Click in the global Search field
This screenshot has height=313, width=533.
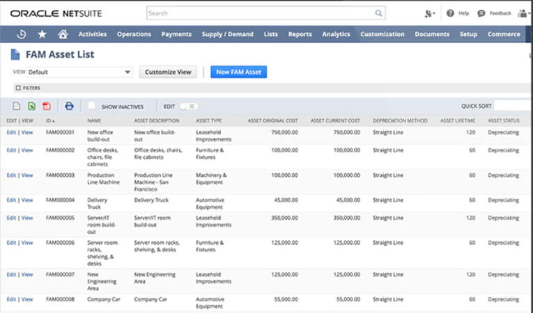pos(259,13)
